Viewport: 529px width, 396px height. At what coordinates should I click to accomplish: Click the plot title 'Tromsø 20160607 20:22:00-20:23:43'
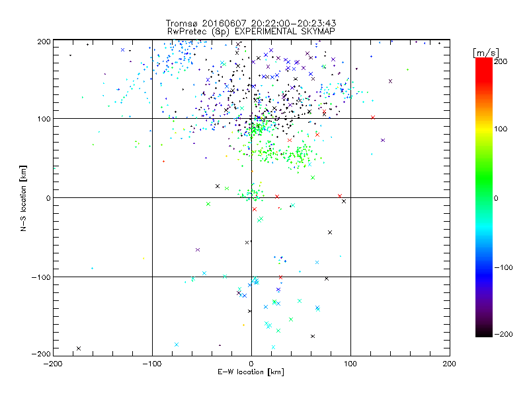point(251,23)
